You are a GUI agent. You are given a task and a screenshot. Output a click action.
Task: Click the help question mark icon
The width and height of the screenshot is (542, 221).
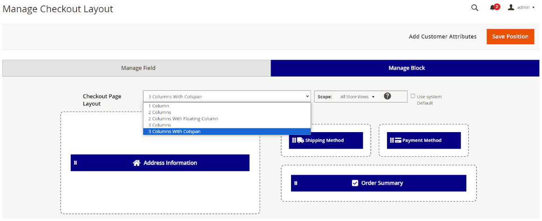387,96
